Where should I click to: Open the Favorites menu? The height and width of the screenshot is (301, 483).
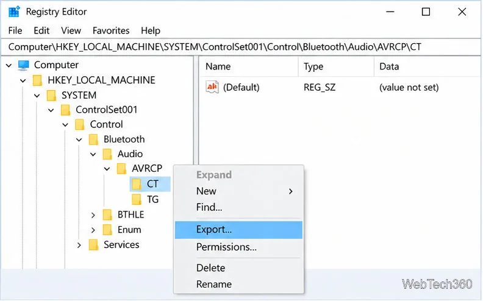[x=111, y=30]
